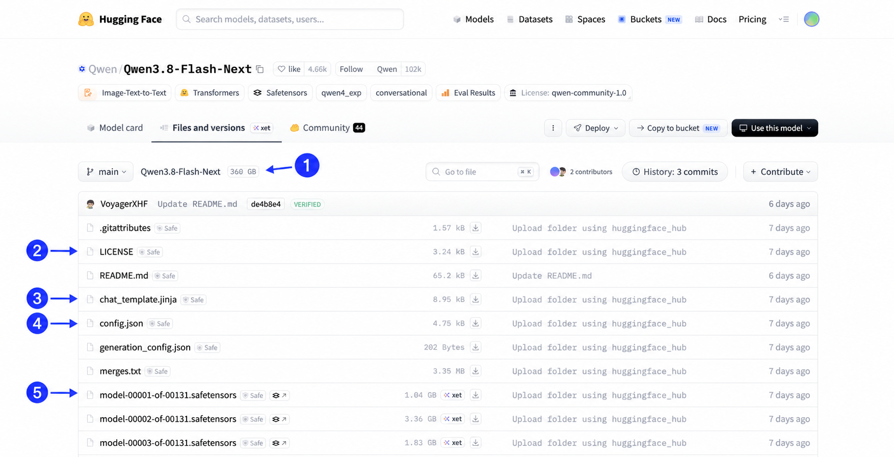Download the .gitattributes file
The width and height of the screenshot is (894, 457).
point(476,228)
